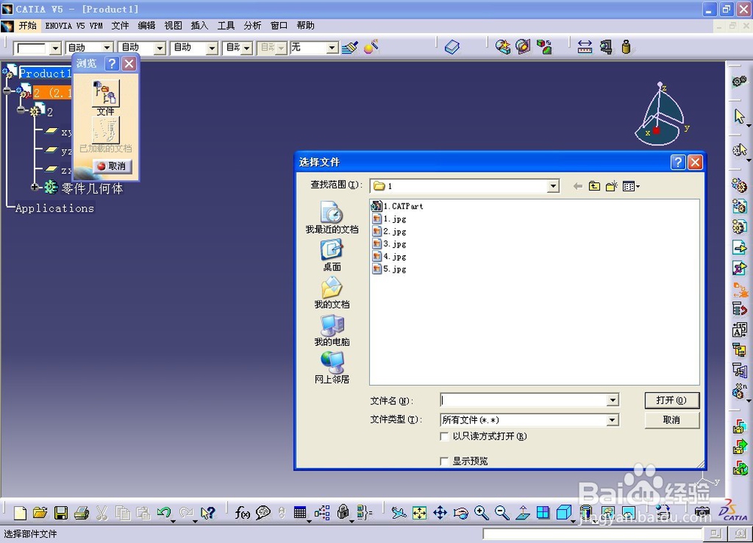Click the What's This help pointer icon
Image resolution: width=753 pixels, height=543 pixels.
pyautogui.click(x=208, y=513)
